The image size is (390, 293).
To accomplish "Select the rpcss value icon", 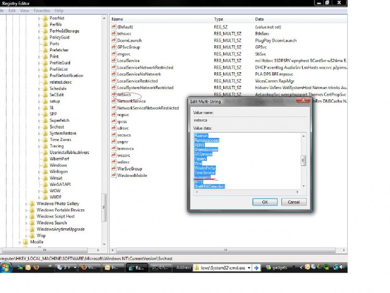I will tap(114, 121).
